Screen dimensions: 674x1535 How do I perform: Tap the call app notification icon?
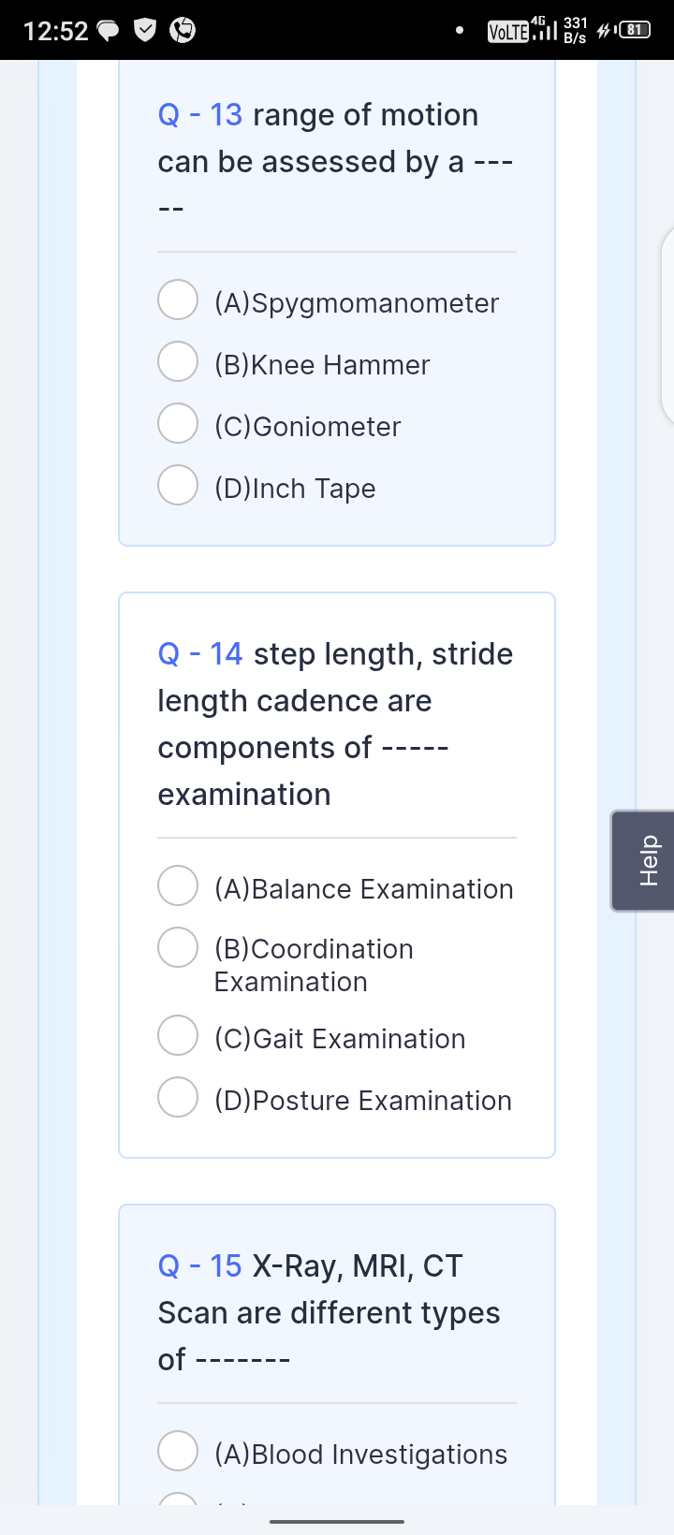[x=183, y=31]
